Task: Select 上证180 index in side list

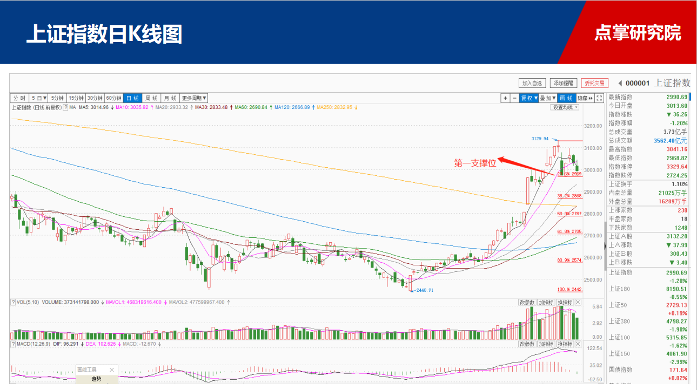Action: [648, 292]
